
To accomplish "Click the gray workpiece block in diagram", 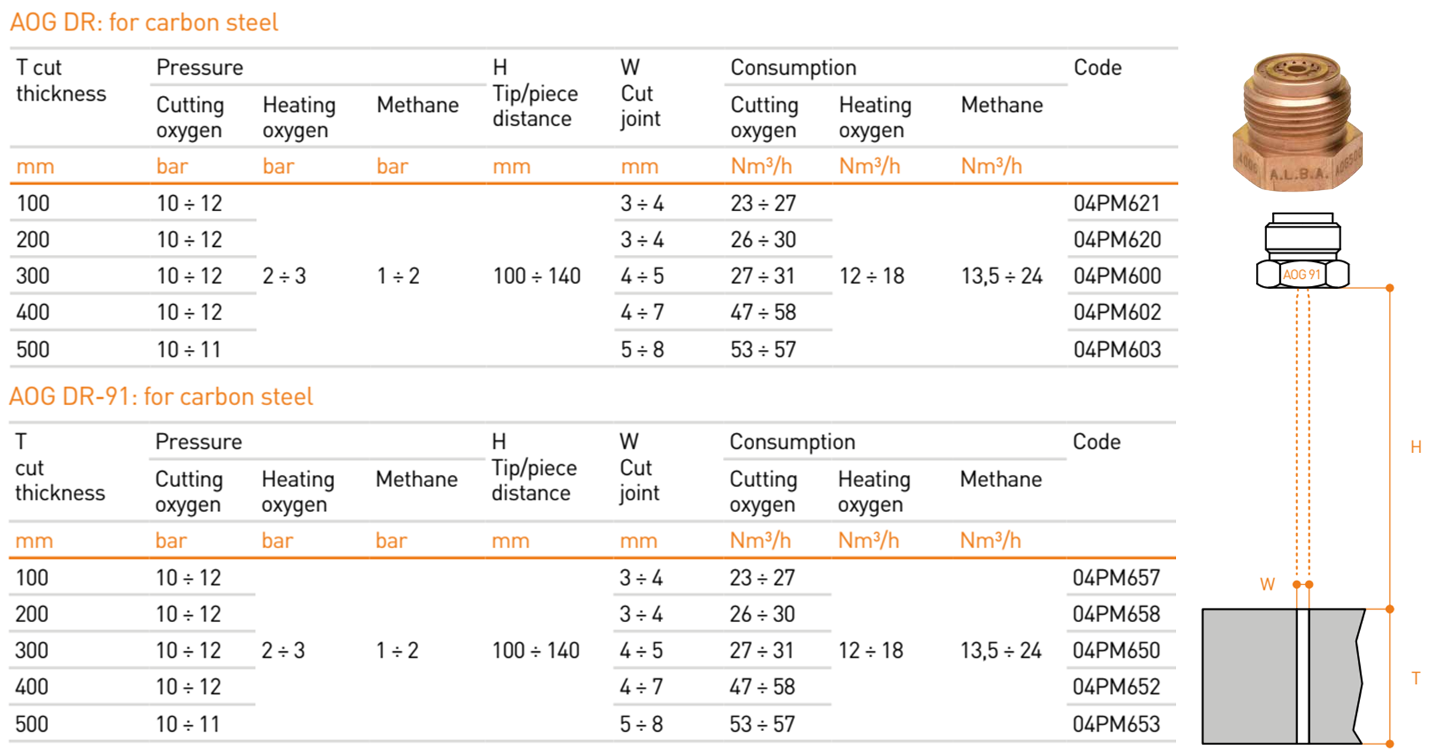I will point(1284,676).
